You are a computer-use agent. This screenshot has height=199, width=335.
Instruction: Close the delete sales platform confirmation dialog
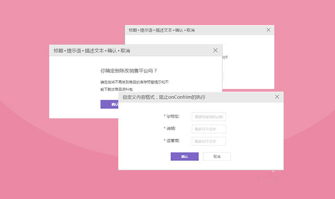[x=215, y=50]
